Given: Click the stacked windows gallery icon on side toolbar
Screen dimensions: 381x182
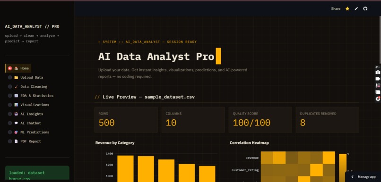Looking at the screenshot, I should [378, 92].
